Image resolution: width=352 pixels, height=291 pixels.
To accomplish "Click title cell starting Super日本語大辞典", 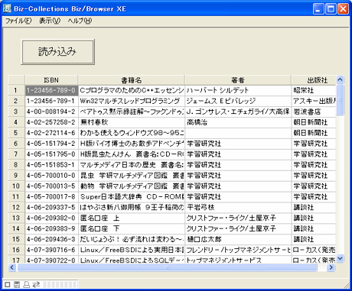I will [x=132, y=197].
